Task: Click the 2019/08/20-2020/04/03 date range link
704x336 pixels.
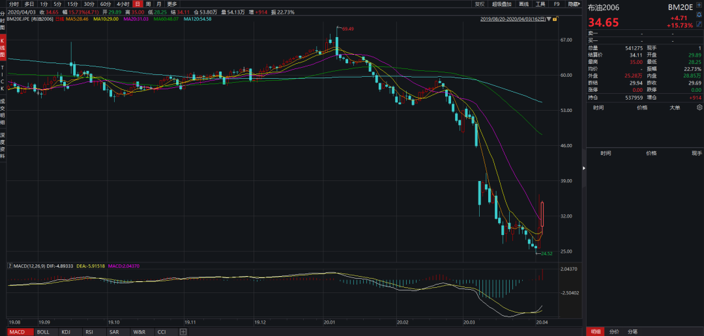Action: tap(514, 20)
